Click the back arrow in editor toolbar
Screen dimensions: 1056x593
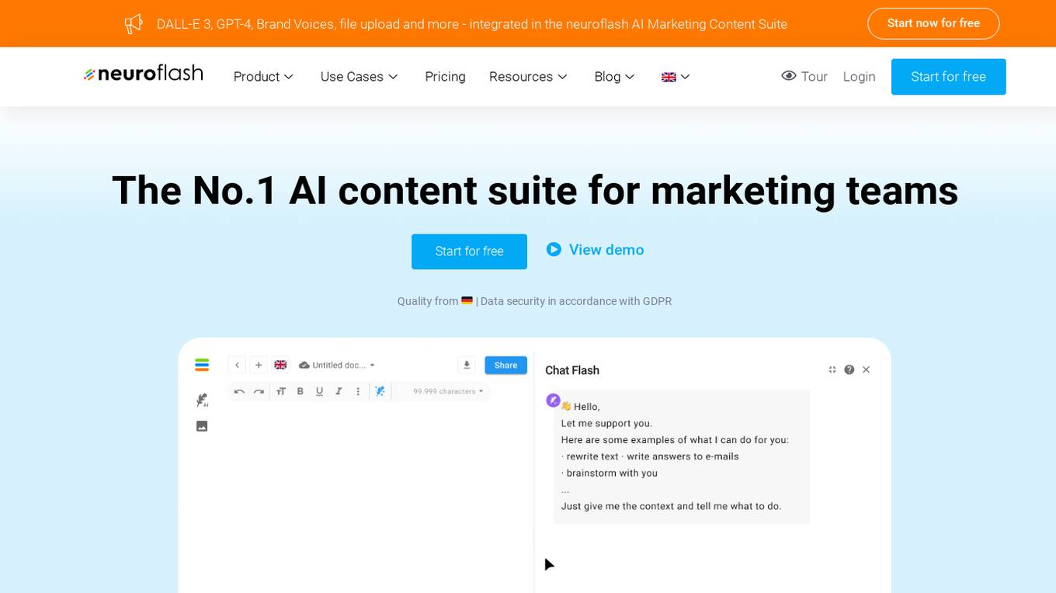237,365
